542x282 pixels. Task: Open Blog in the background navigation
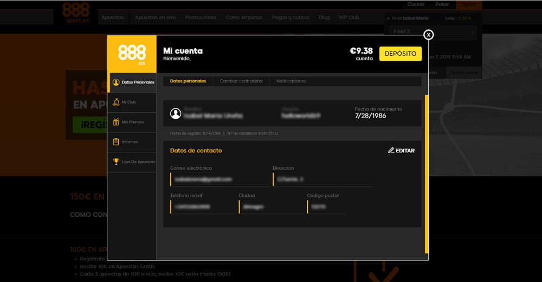pos(324,17)
